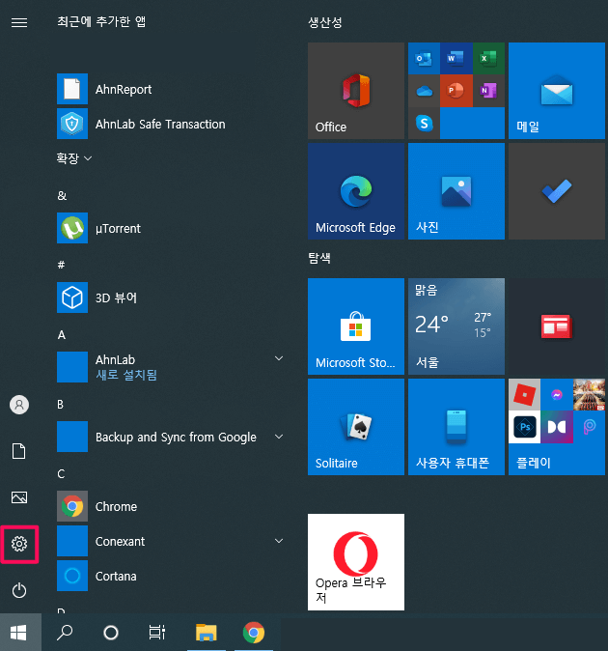Image resolution: width=608 pixels, height=651 pixels.
Task: Open Cortana circle on taskbar
Action: [111, 633]
